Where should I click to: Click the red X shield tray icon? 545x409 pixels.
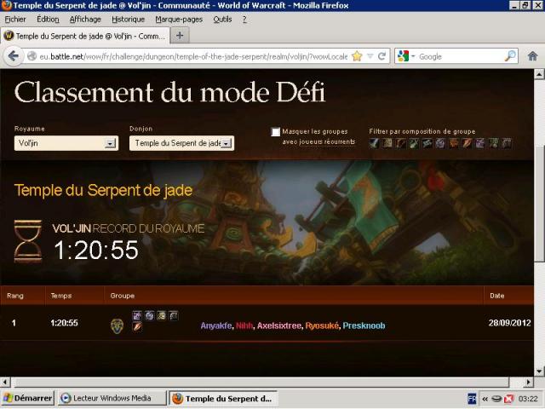[x=509, y=399]
